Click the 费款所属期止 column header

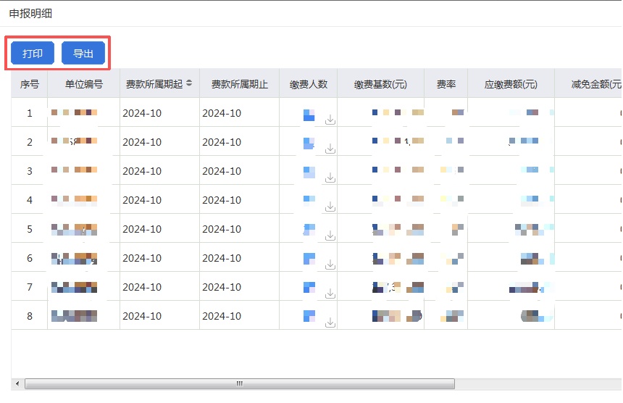239,84
